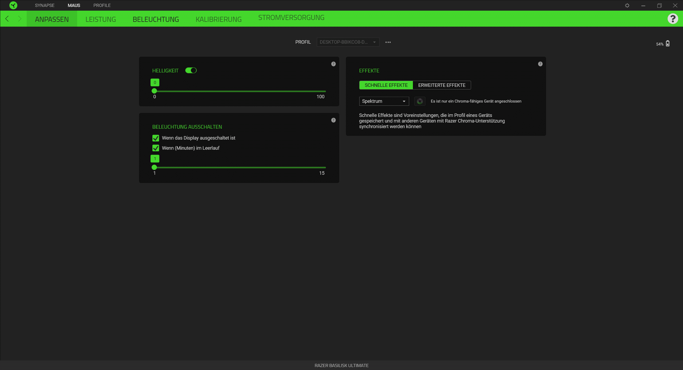Select Erweiterte Effekte button
This screenshot has width=683, height=370.
click(x=441, y=85)
